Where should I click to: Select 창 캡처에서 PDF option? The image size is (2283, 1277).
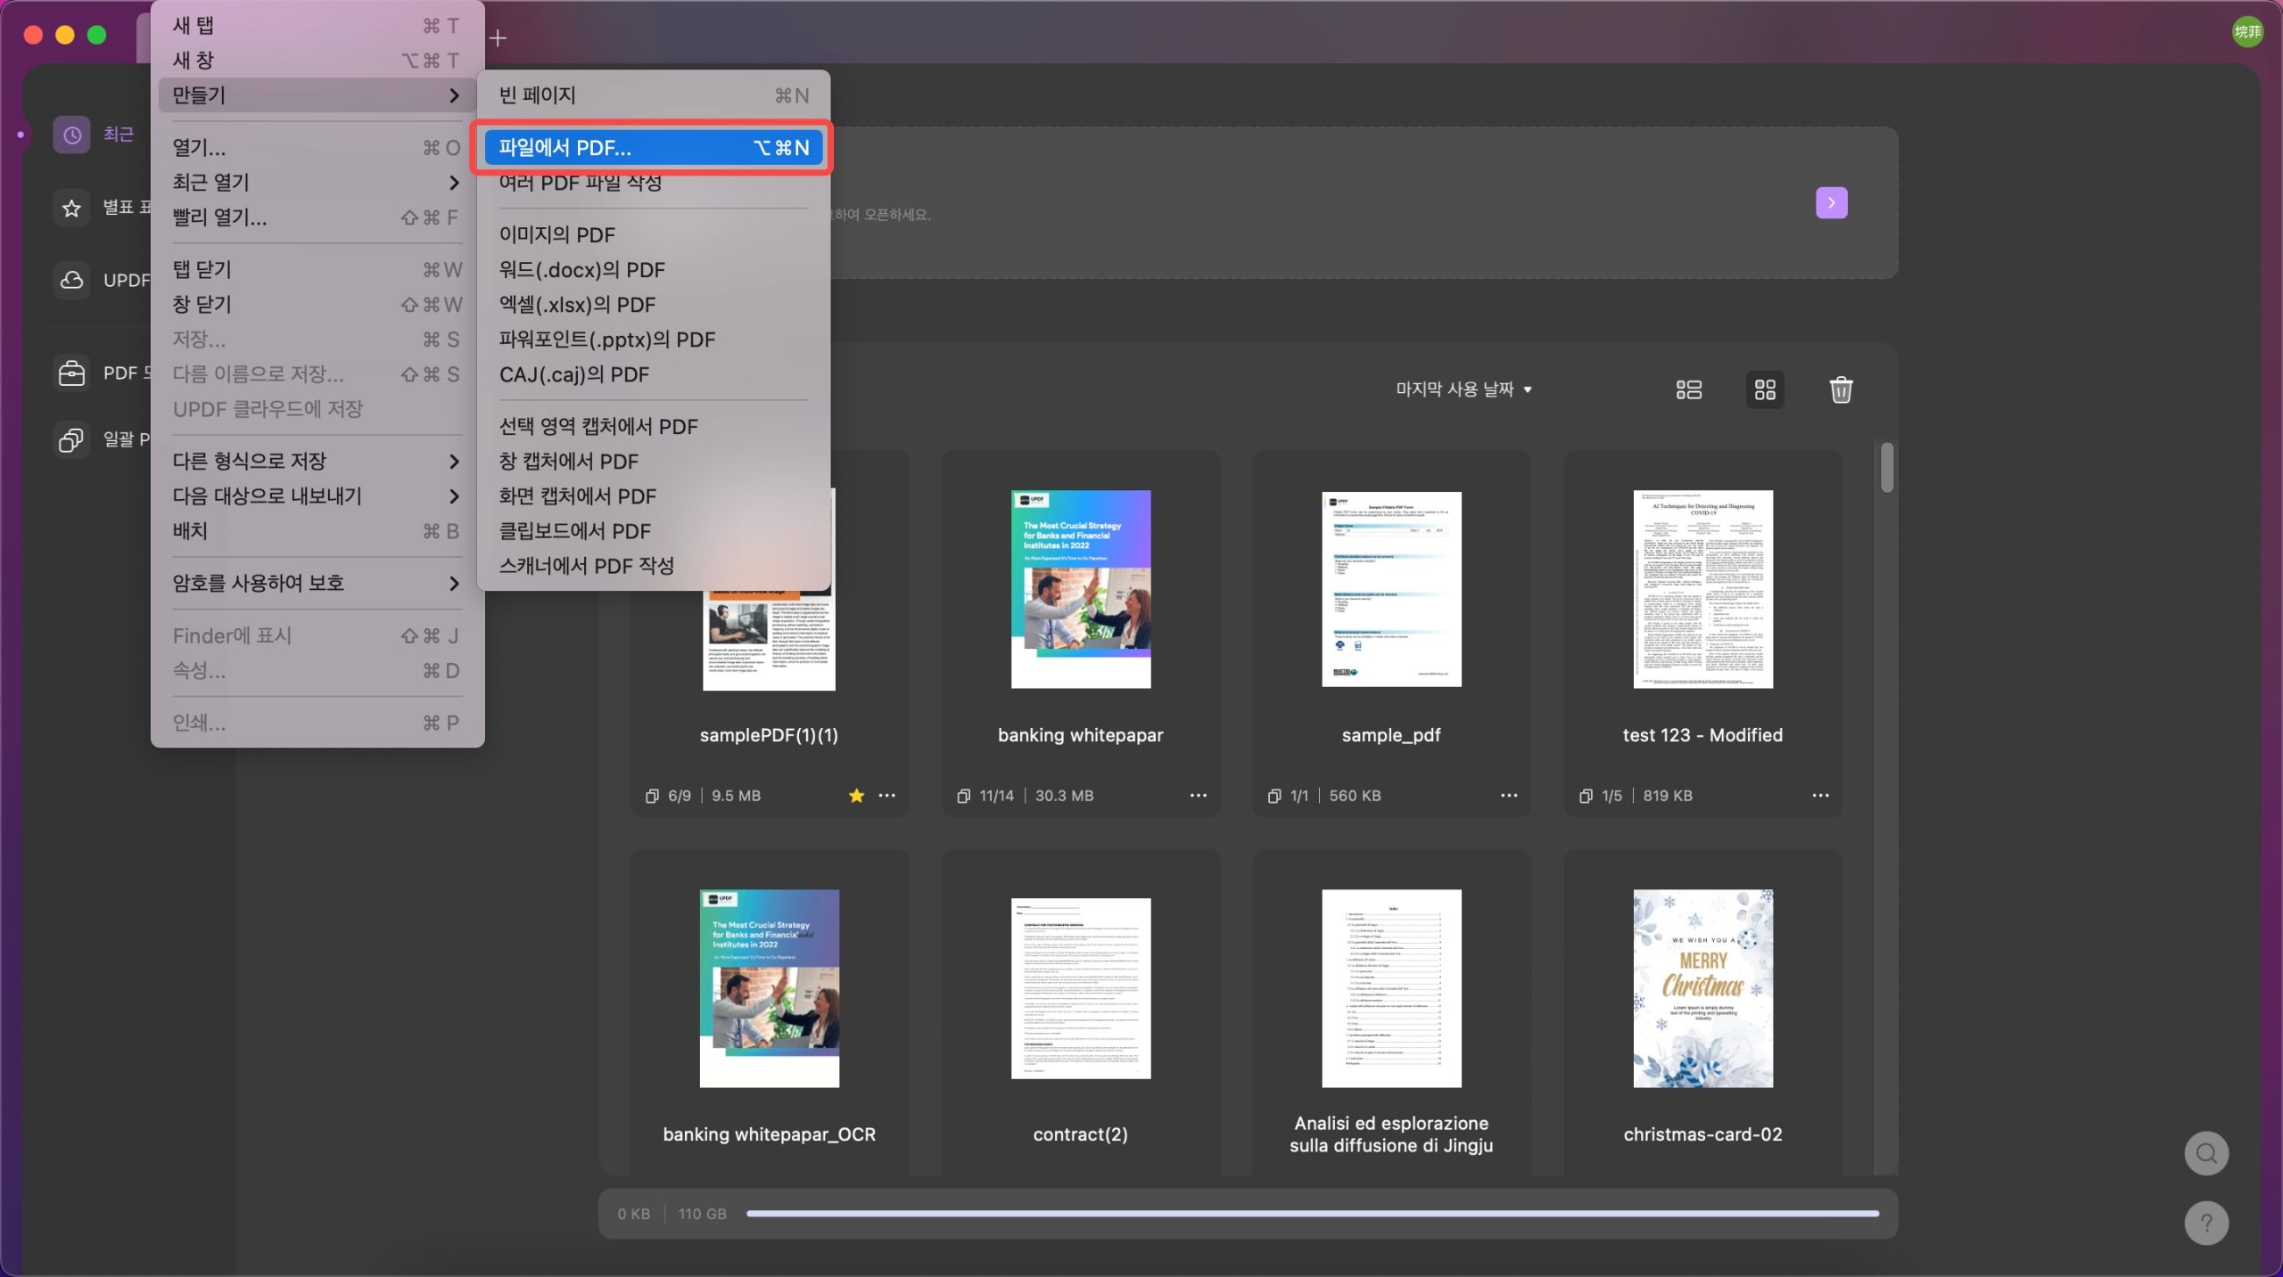coord(654,462)
